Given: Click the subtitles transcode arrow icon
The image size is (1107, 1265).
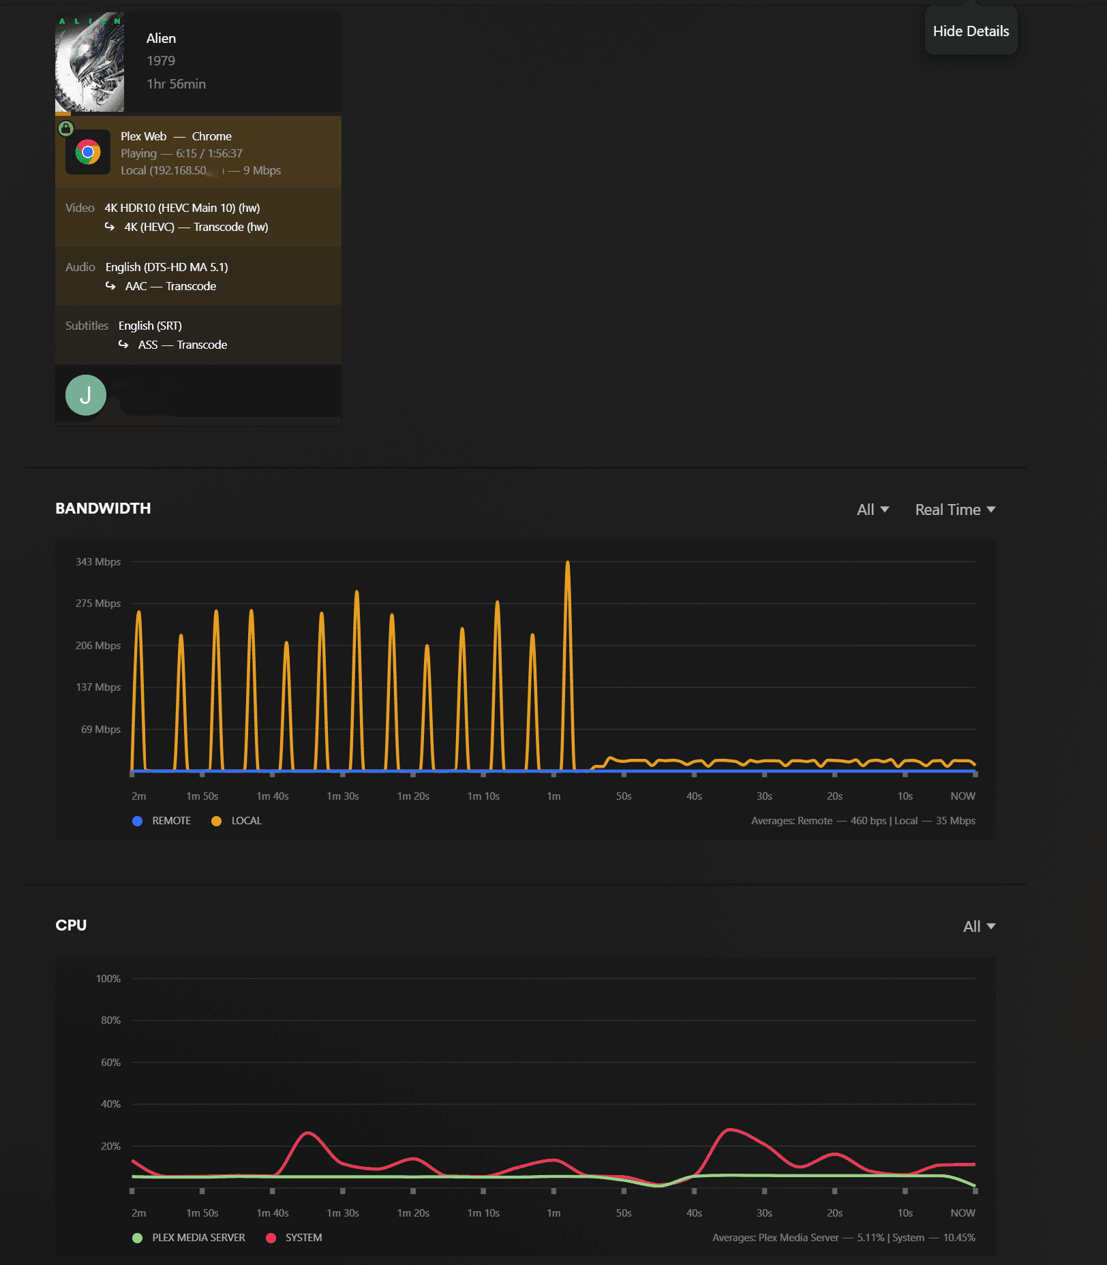Looking at the screenshot, I should [x=123, y=345].
